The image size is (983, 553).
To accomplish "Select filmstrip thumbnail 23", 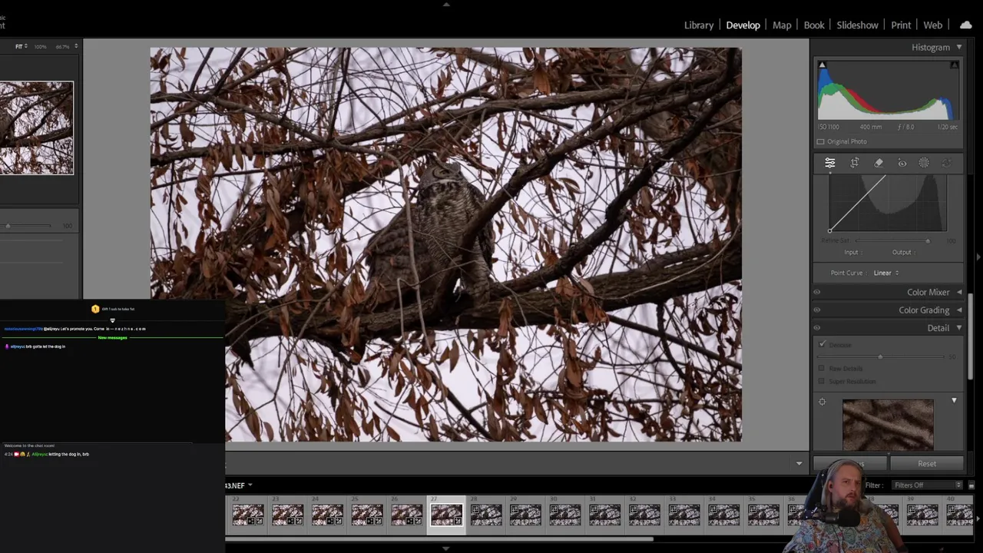I will pos(288,515).
